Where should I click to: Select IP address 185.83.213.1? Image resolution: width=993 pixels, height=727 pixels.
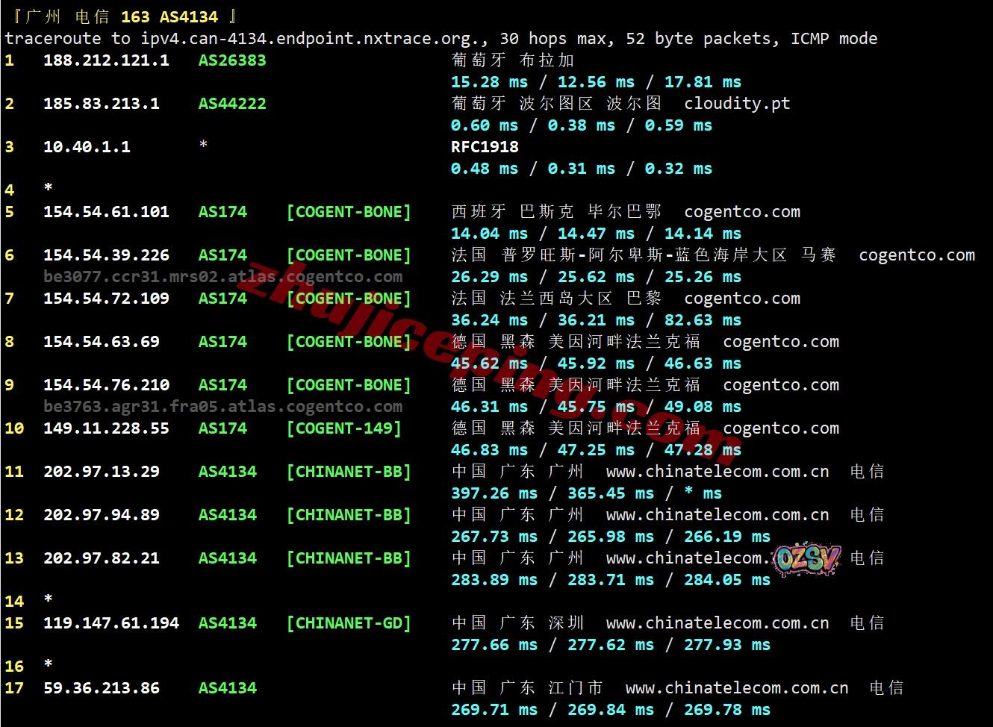click(x=101, y=104)
